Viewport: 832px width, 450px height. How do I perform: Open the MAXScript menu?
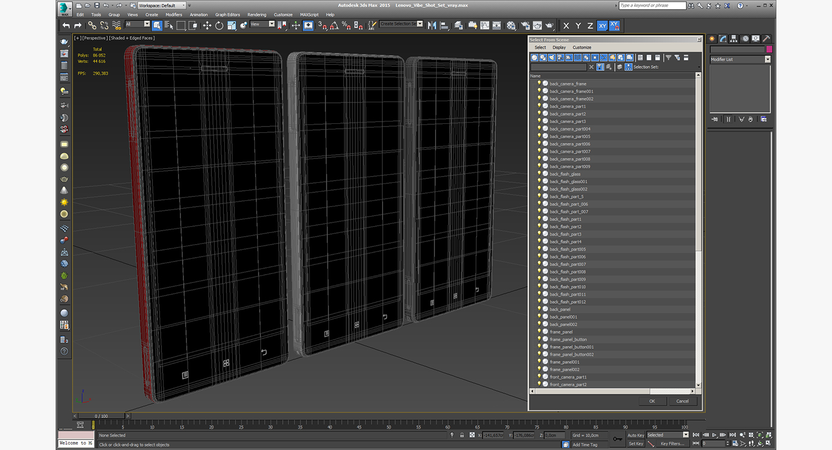(310, 15)
